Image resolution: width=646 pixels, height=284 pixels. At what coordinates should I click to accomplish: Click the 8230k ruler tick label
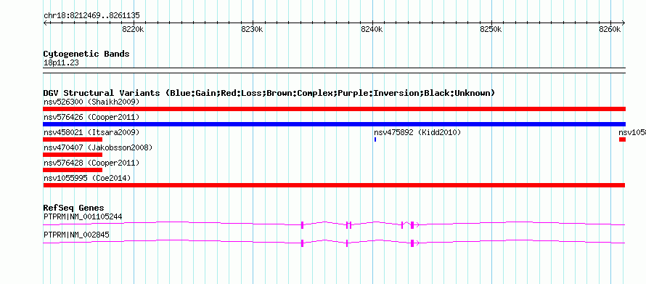pos(252,29)
